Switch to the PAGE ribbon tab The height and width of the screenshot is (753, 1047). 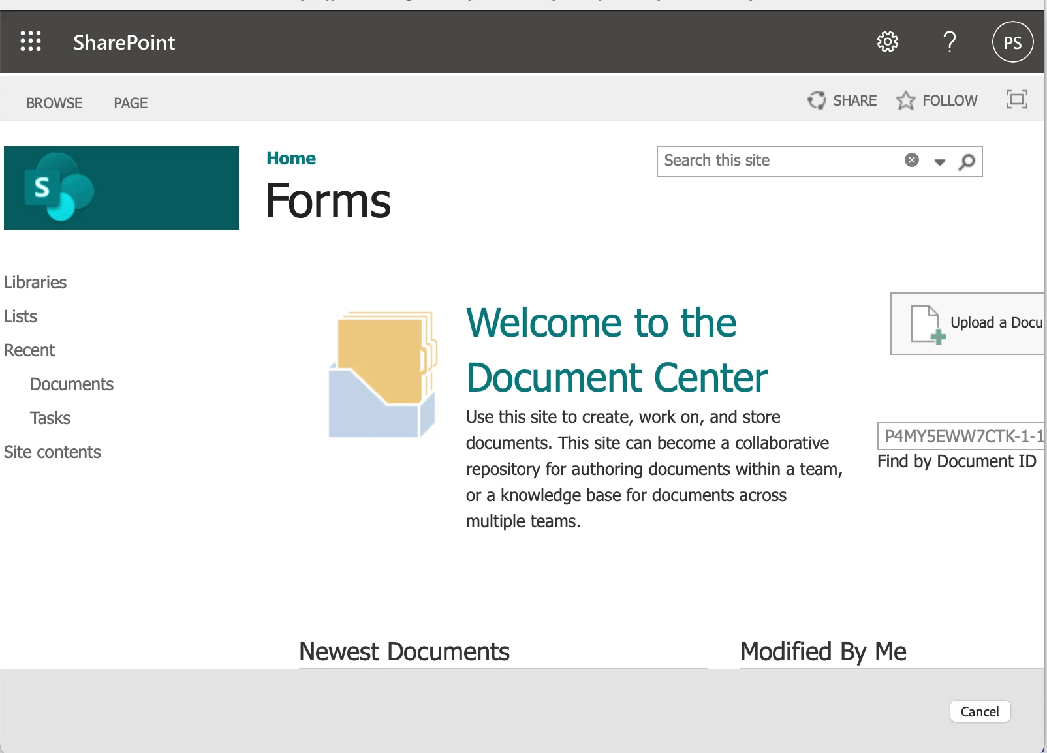point(131,103)
